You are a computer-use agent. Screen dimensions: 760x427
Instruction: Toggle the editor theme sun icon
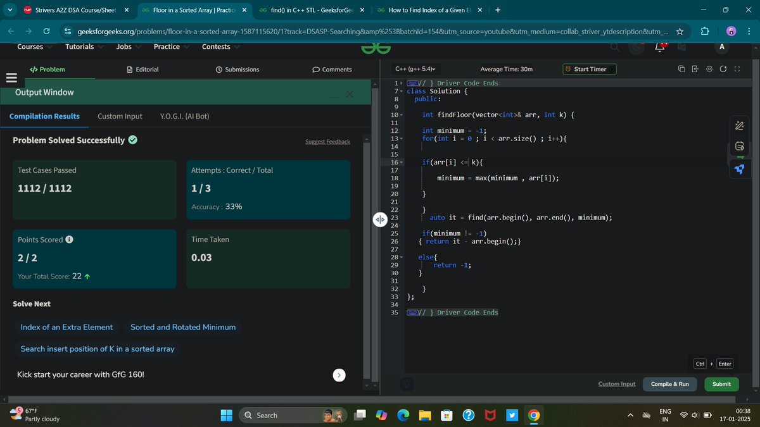coord(407,384)
